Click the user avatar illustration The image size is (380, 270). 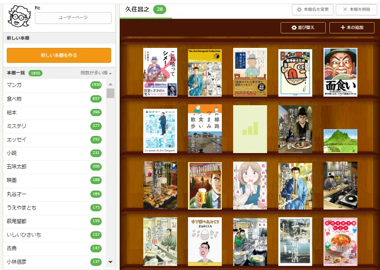pos(19,16)
